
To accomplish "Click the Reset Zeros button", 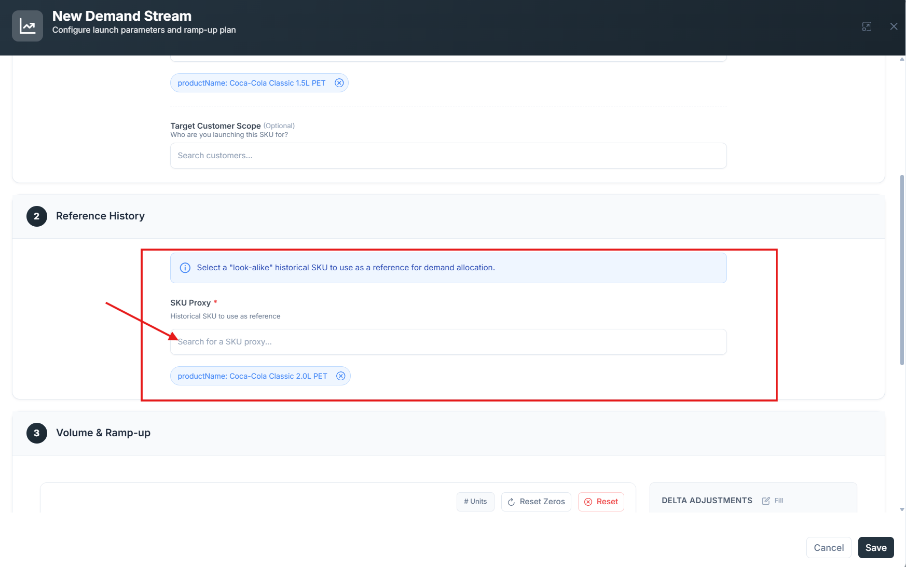I will pyautogui.click(x=536, y=502).
